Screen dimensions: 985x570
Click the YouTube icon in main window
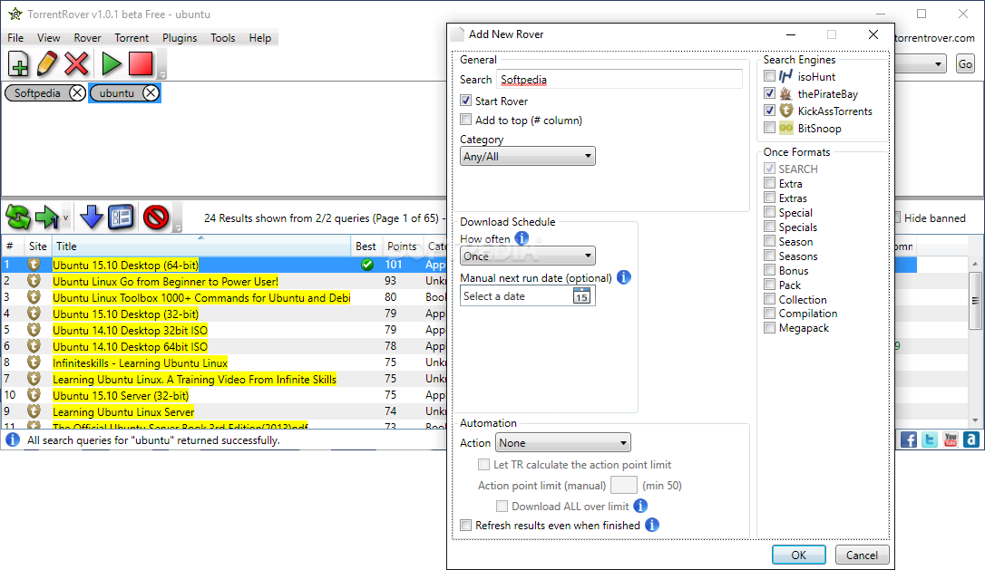tap(951, 440)
